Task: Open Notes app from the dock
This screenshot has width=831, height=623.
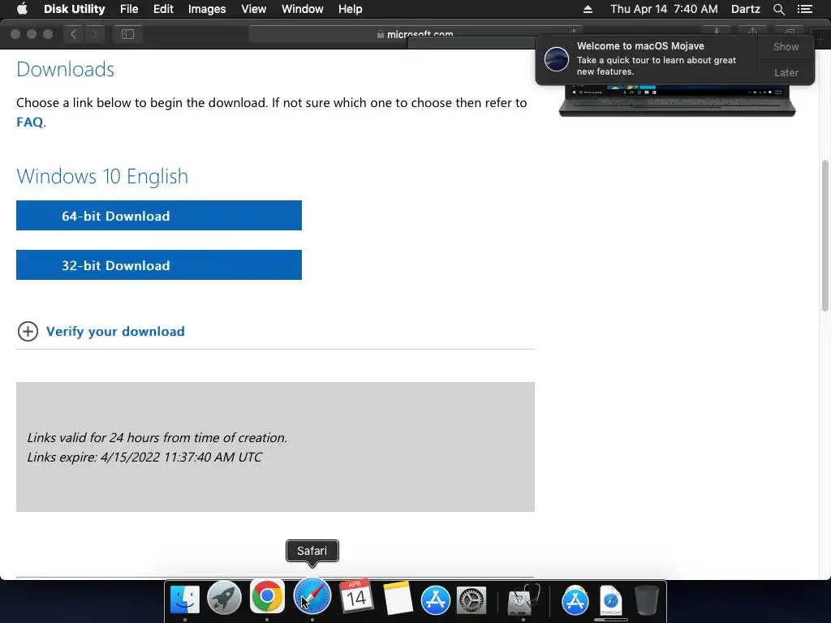Action: [398, 598]
